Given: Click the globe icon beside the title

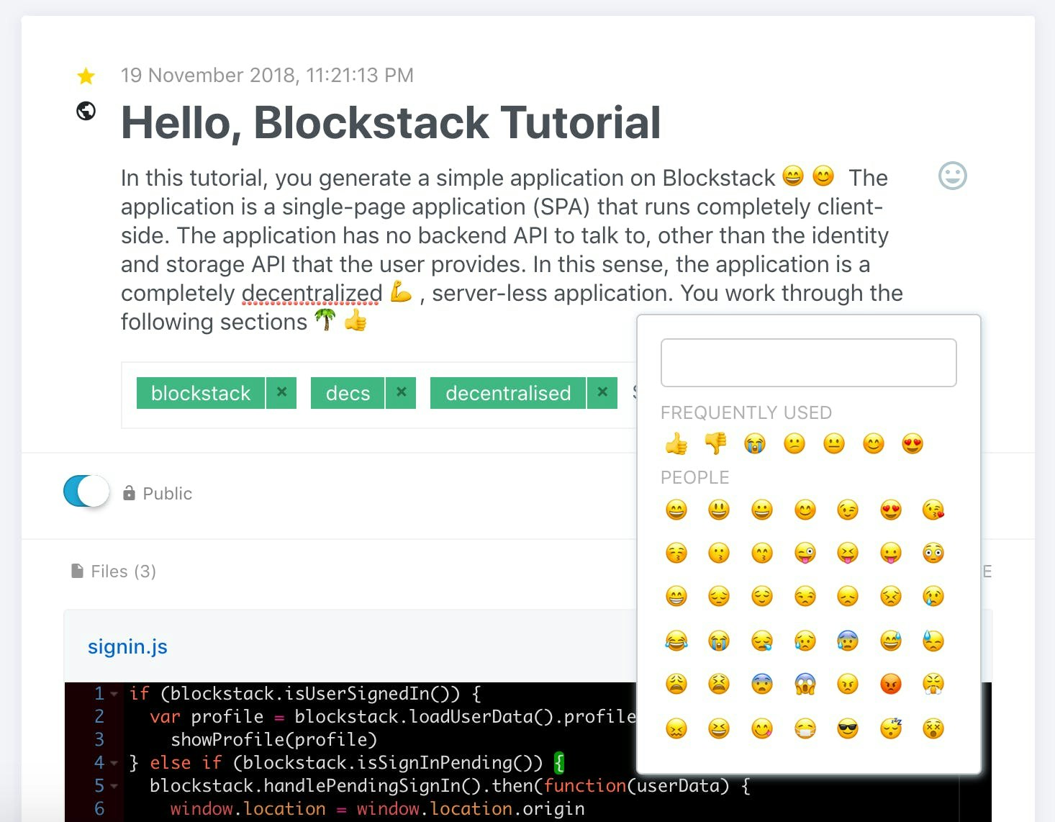Looking at the screenshot, I should pyautogui.click(x=86, y=111).
